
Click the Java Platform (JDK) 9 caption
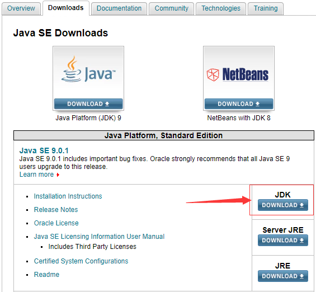(x=88, y=118)
